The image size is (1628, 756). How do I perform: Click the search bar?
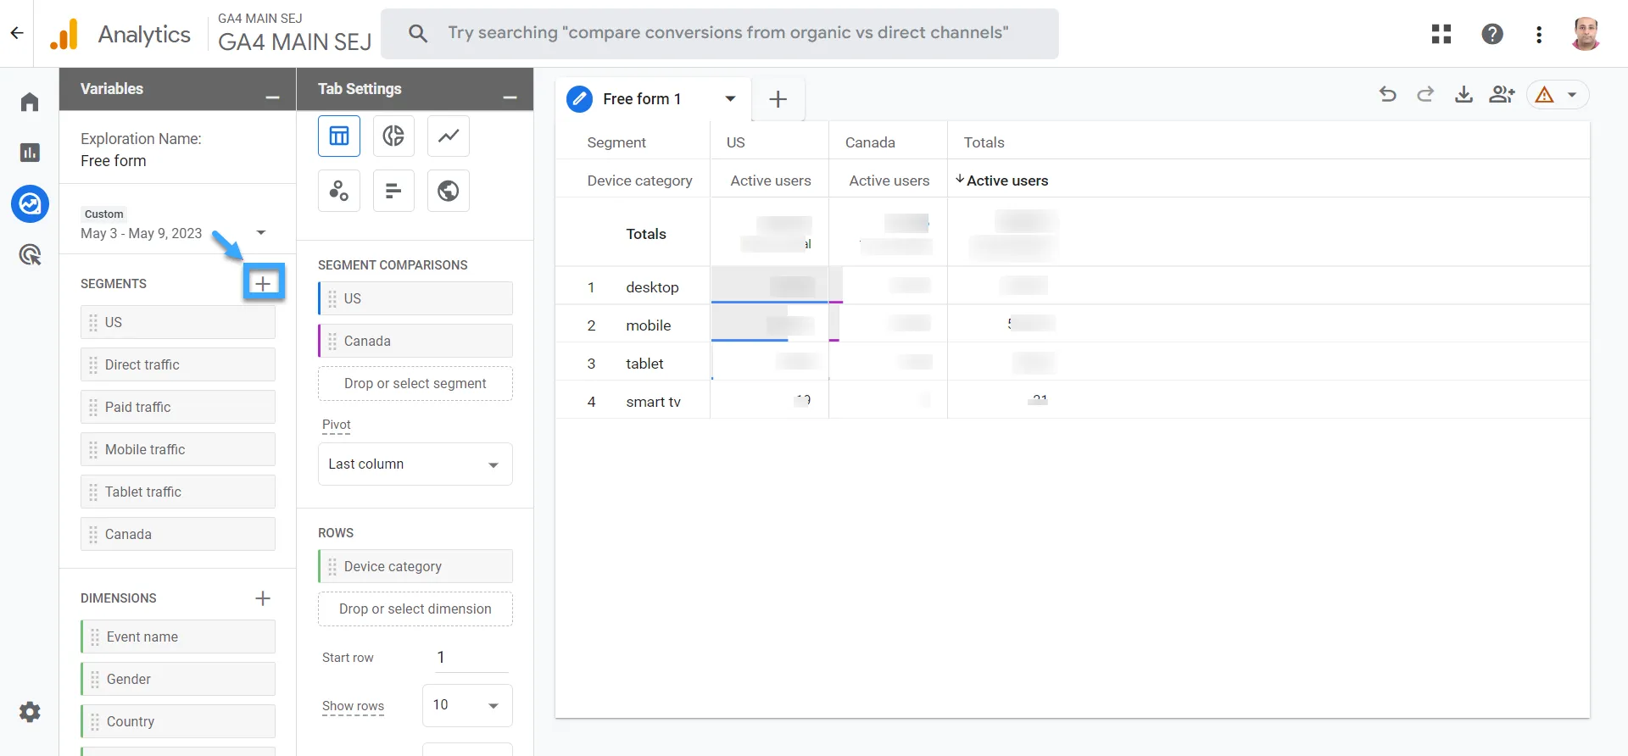click(x=720, y=34)
